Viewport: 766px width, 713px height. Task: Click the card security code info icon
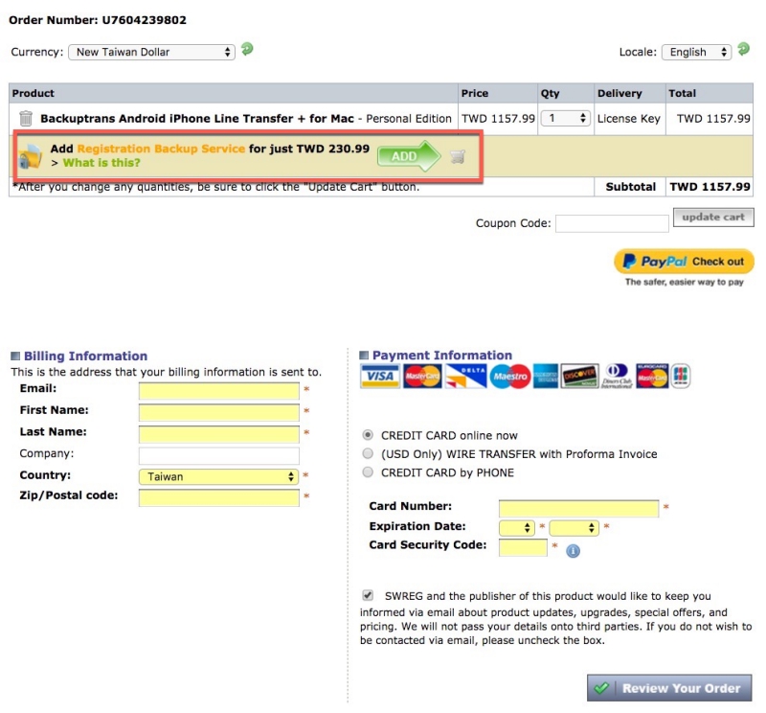click(573, 551)
